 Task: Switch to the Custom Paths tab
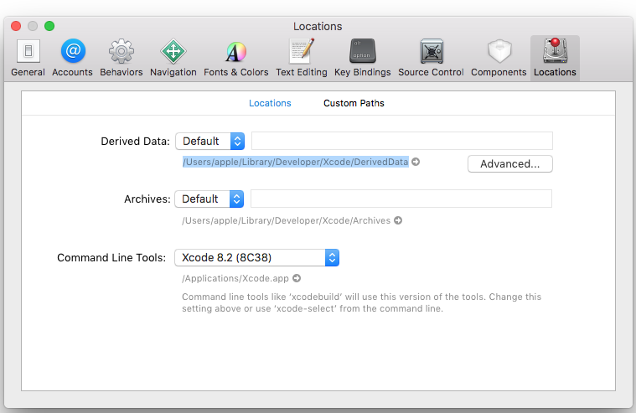click(354, 103)
